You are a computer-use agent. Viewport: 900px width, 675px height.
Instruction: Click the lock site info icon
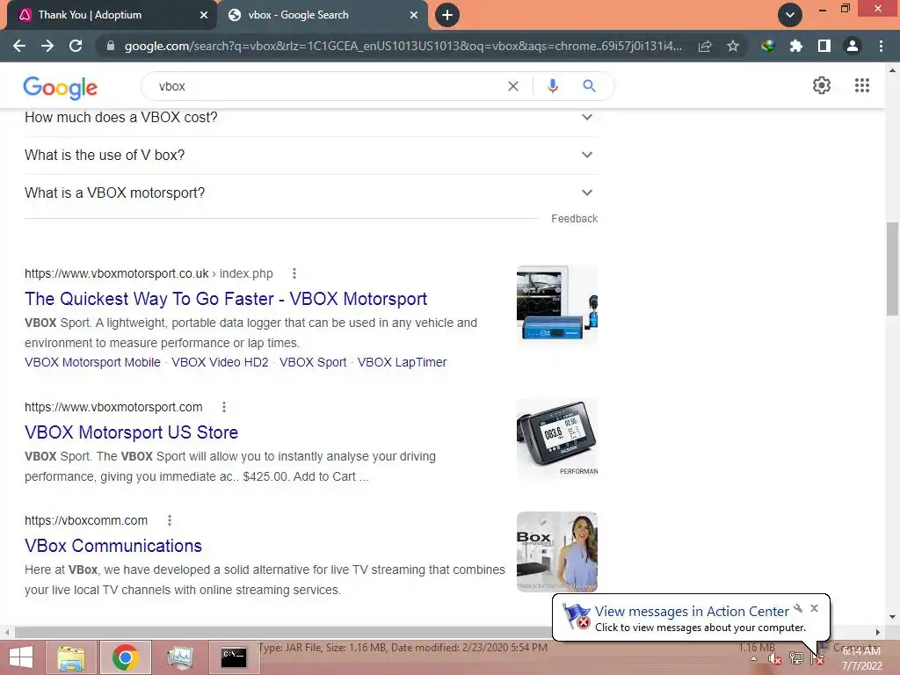pos(110,46)
